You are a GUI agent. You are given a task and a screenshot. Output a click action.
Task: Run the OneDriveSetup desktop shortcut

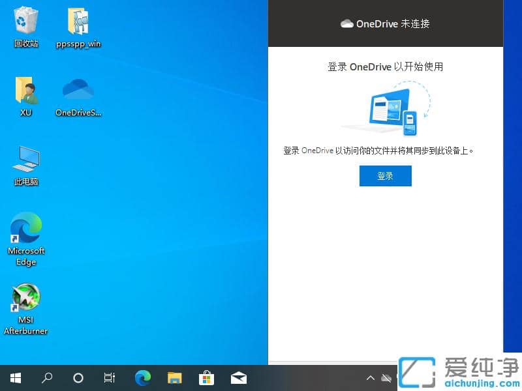tap(78, 91)
